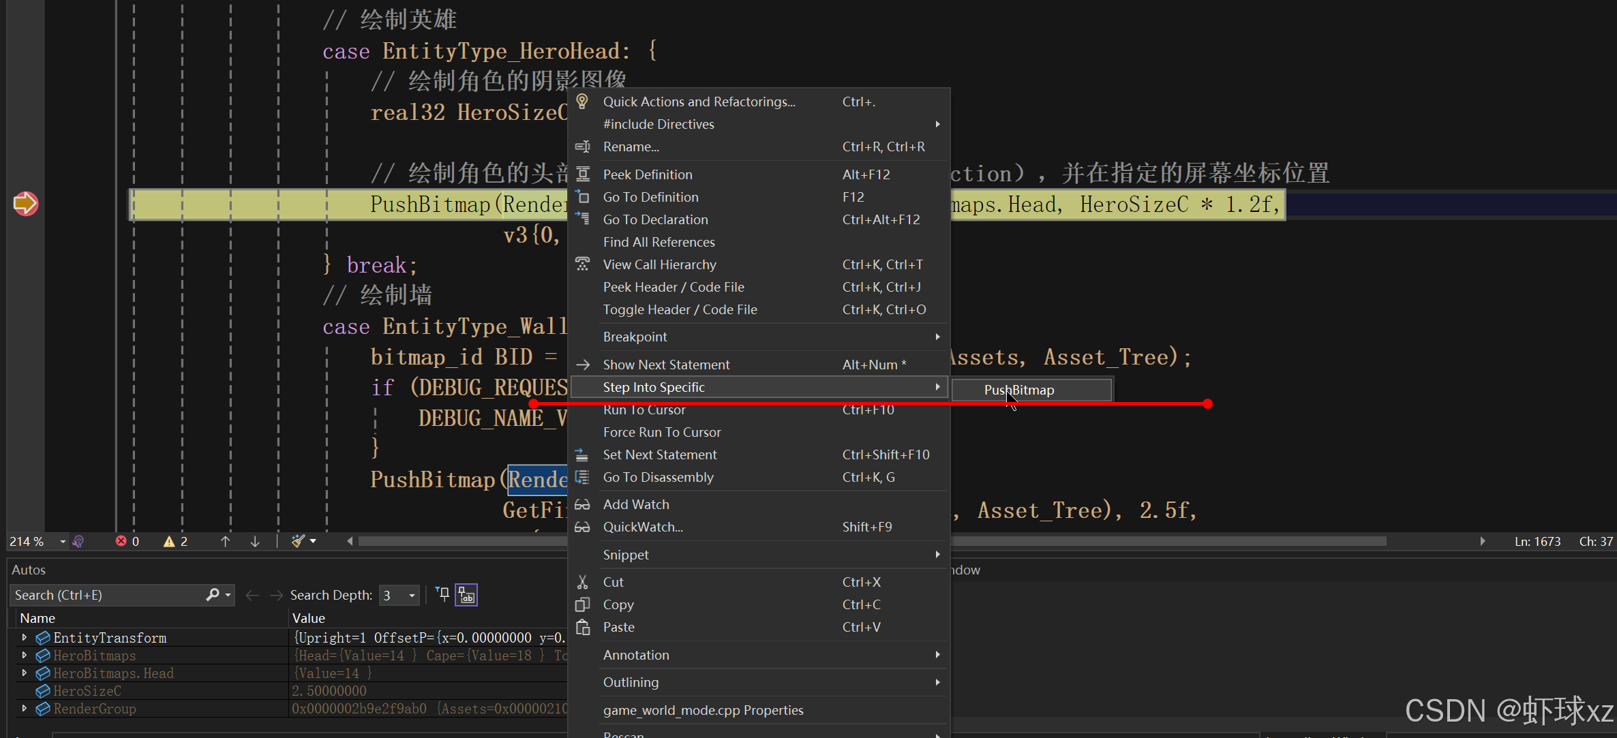Toggle show only pinned members filter
Image resolution: width=1617 pixels, height=738 pixels.
(443, 595)
